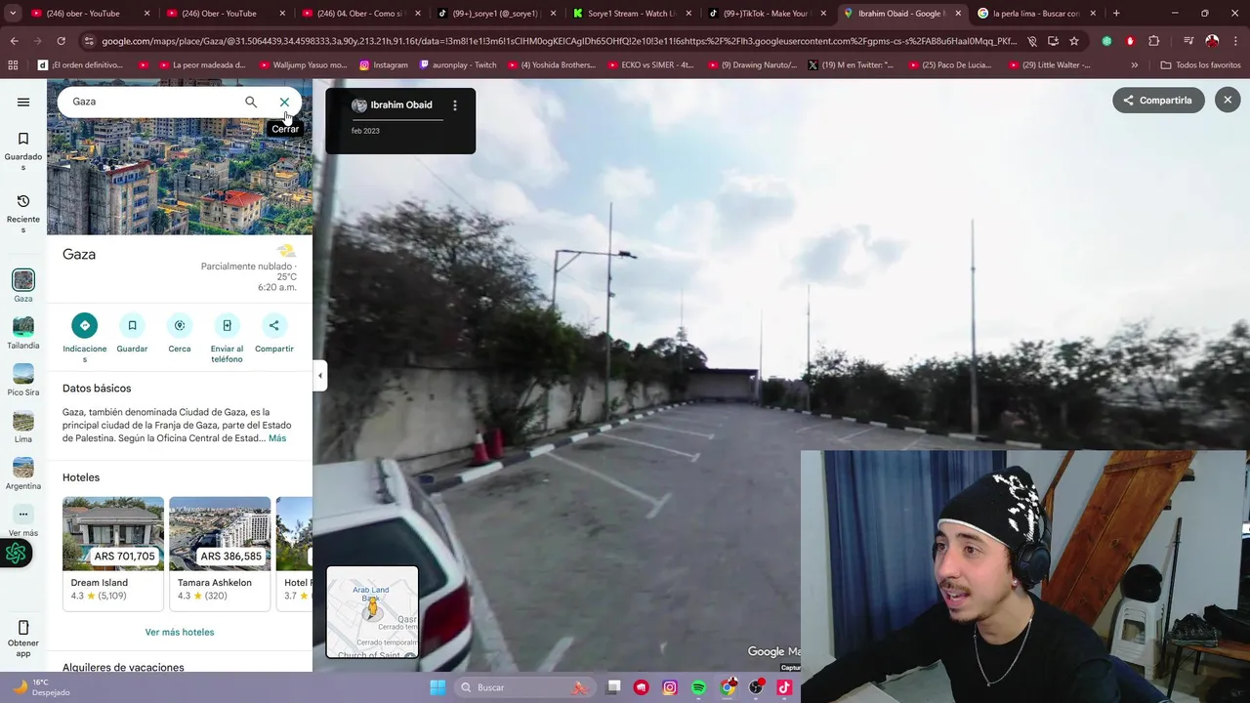
Task: Collapse the side panel arrow
Action: tap(319, 375)
